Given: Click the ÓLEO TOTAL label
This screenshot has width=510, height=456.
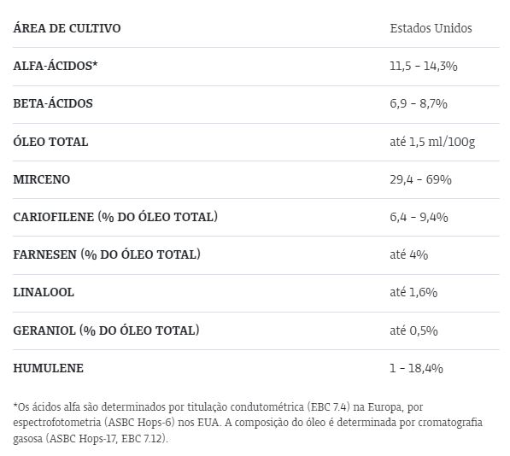Looking at the screenshot, I should 50,142.
